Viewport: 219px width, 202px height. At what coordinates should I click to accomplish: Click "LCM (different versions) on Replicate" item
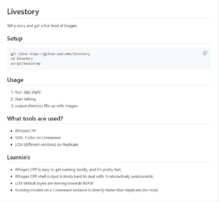point(47,145)
